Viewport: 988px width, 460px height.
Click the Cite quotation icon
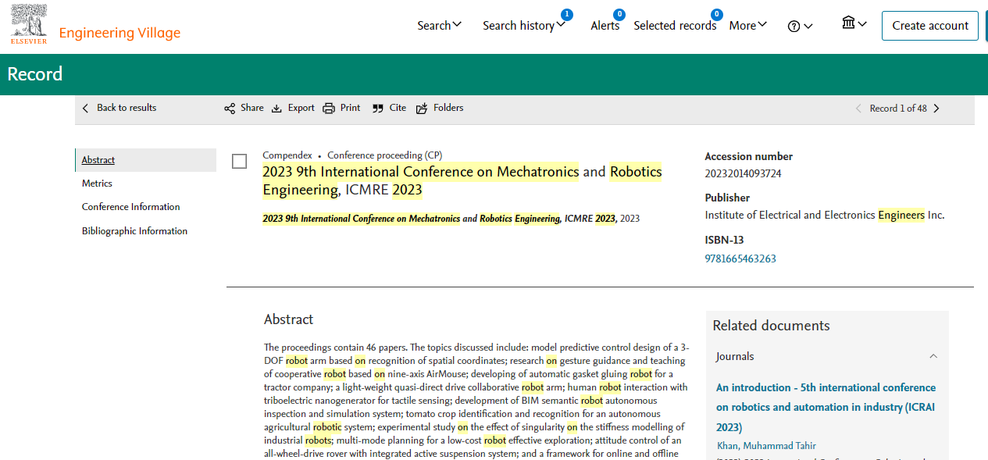(x=378, y=109)
